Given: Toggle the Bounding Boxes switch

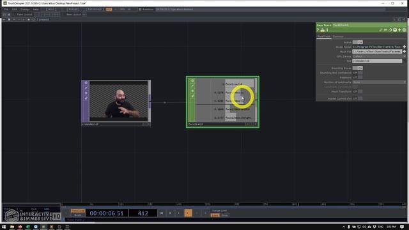Looking at the screenshot, I should pyautogui.click(x=358, y=68).
